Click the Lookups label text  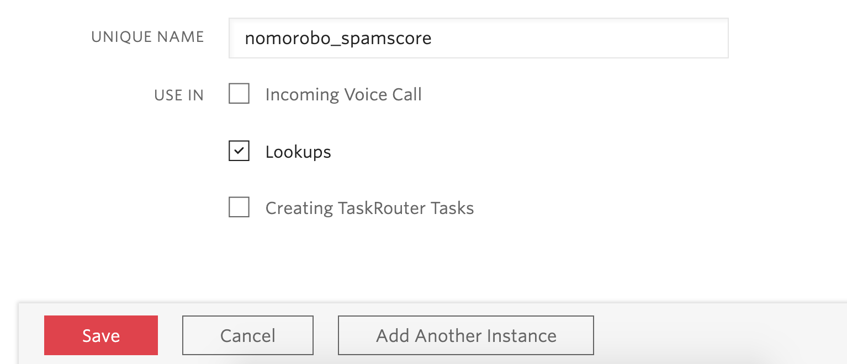coord(298,152)
